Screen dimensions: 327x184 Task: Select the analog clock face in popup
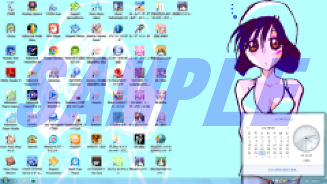307,139
